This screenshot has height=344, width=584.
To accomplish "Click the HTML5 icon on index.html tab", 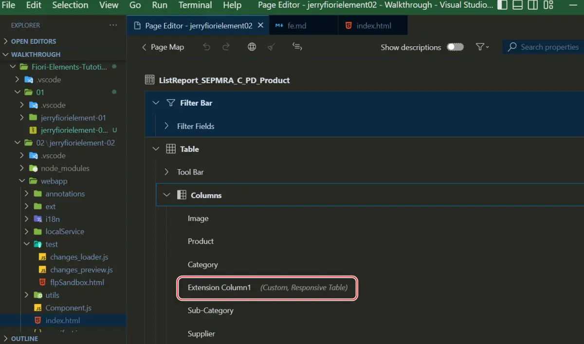I will tap(348, 25).
